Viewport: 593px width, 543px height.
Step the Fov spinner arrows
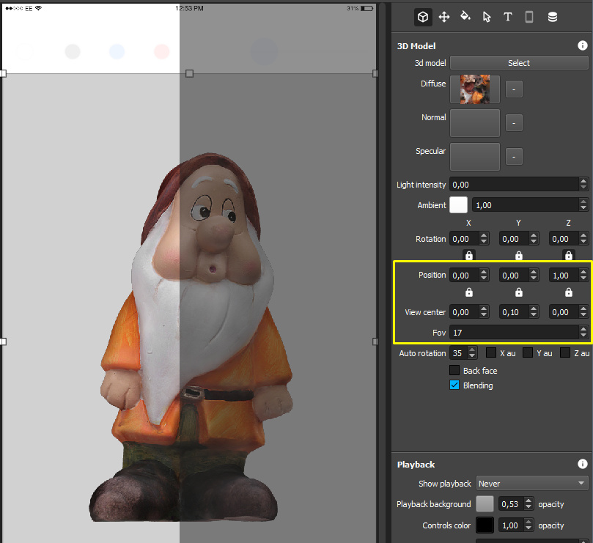point(583,333)
